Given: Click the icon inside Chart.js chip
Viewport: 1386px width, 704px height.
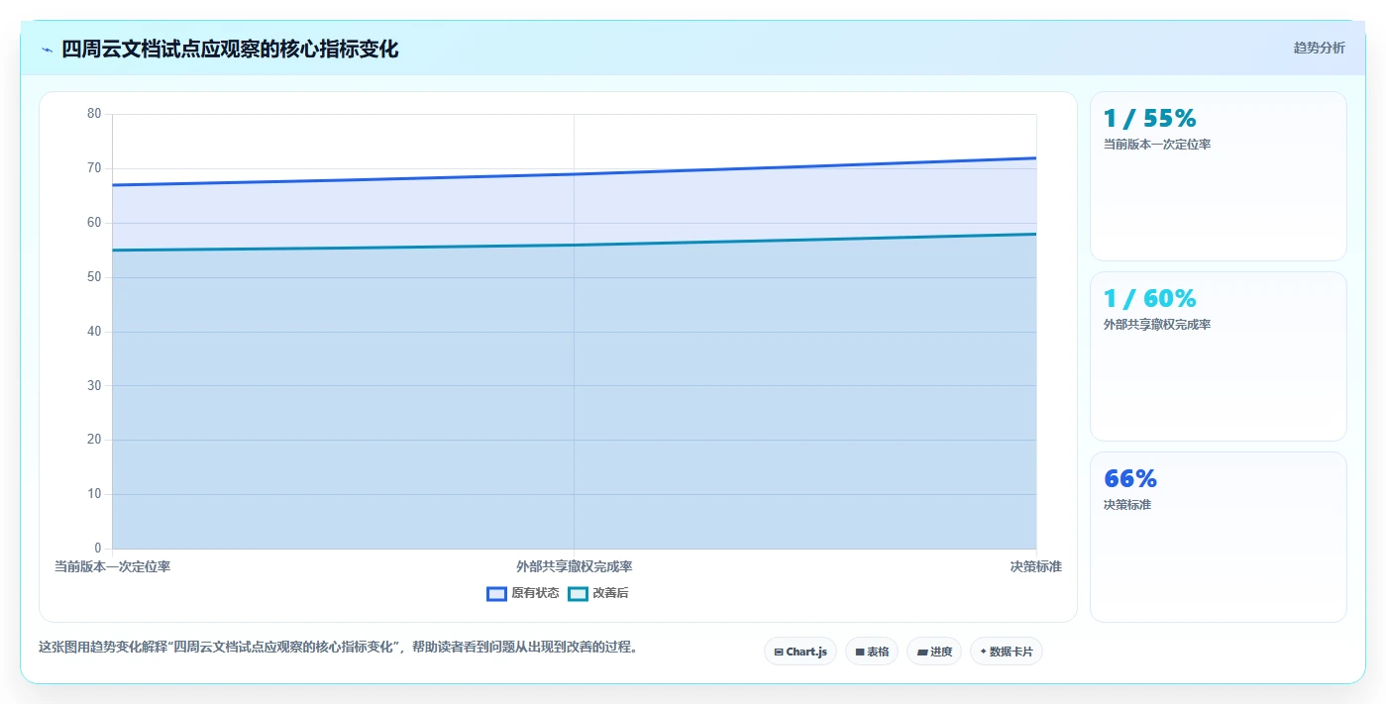Looking at the screenshot, I should click(779, 652).
